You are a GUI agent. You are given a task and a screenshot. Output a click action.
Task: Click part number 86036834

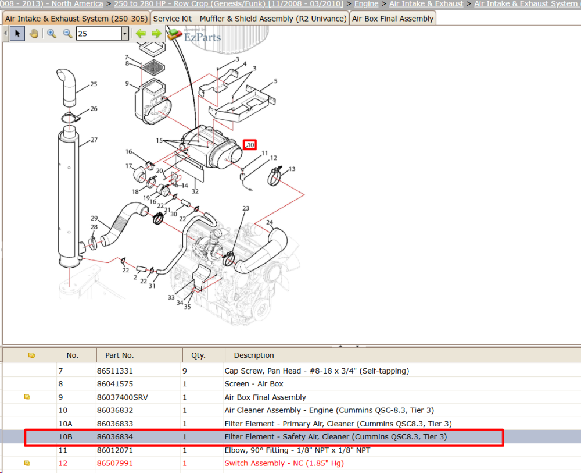tap(115, 437)
